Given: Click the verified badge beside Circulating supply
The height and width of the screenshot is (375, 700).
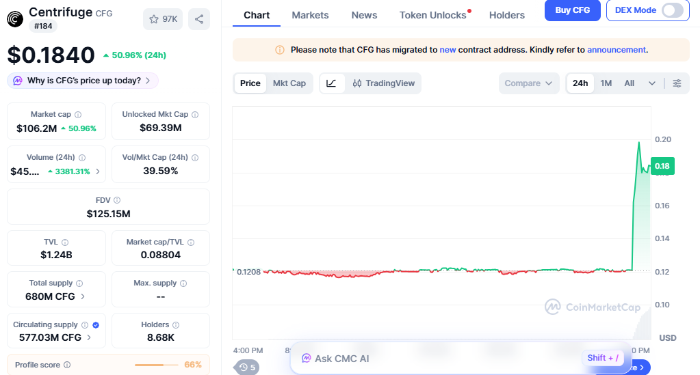Looking at the screenshot, I should [96, 325].
